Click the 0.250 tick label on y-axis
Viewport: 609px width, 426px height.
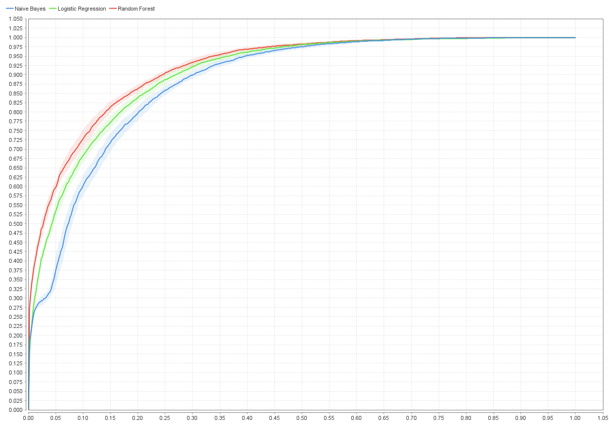point(15,317)
